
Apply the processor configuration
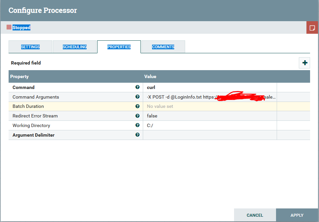coord(297,215)
